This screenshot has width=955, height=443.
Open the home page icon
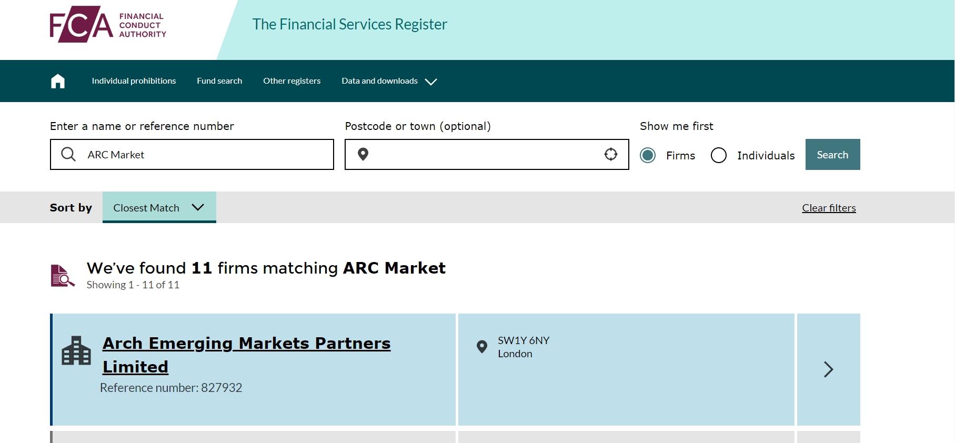[58, 81]
